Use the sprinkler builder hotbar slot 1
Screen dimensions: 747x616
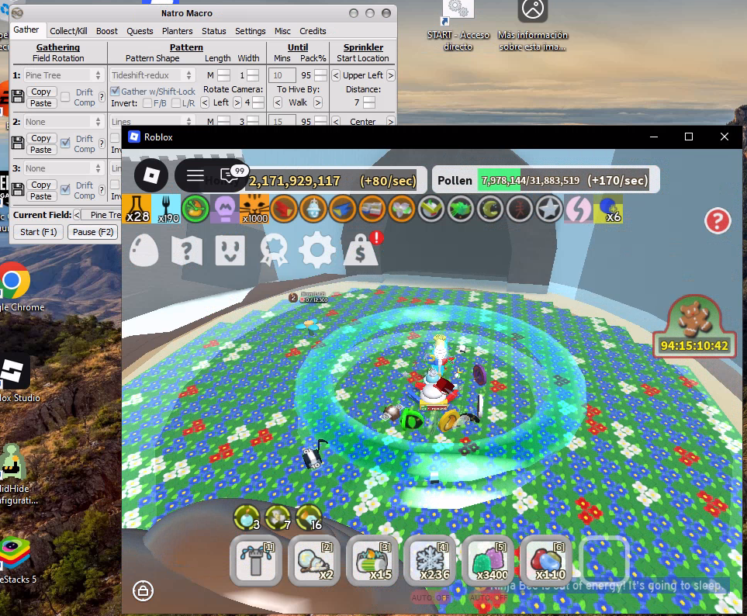(x=256, y=560)
